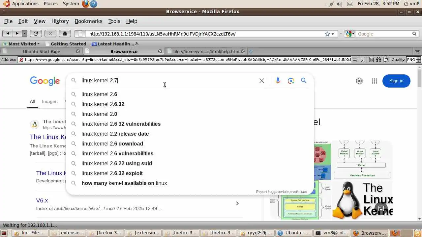The height and width of the screenshot is (237, 422).
Task: Switch to the Ubuntu Start Page tab
Action: pos(42,51)
